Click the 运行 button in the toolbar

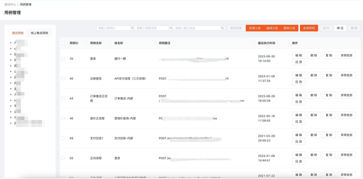click(x=326, y=28)
